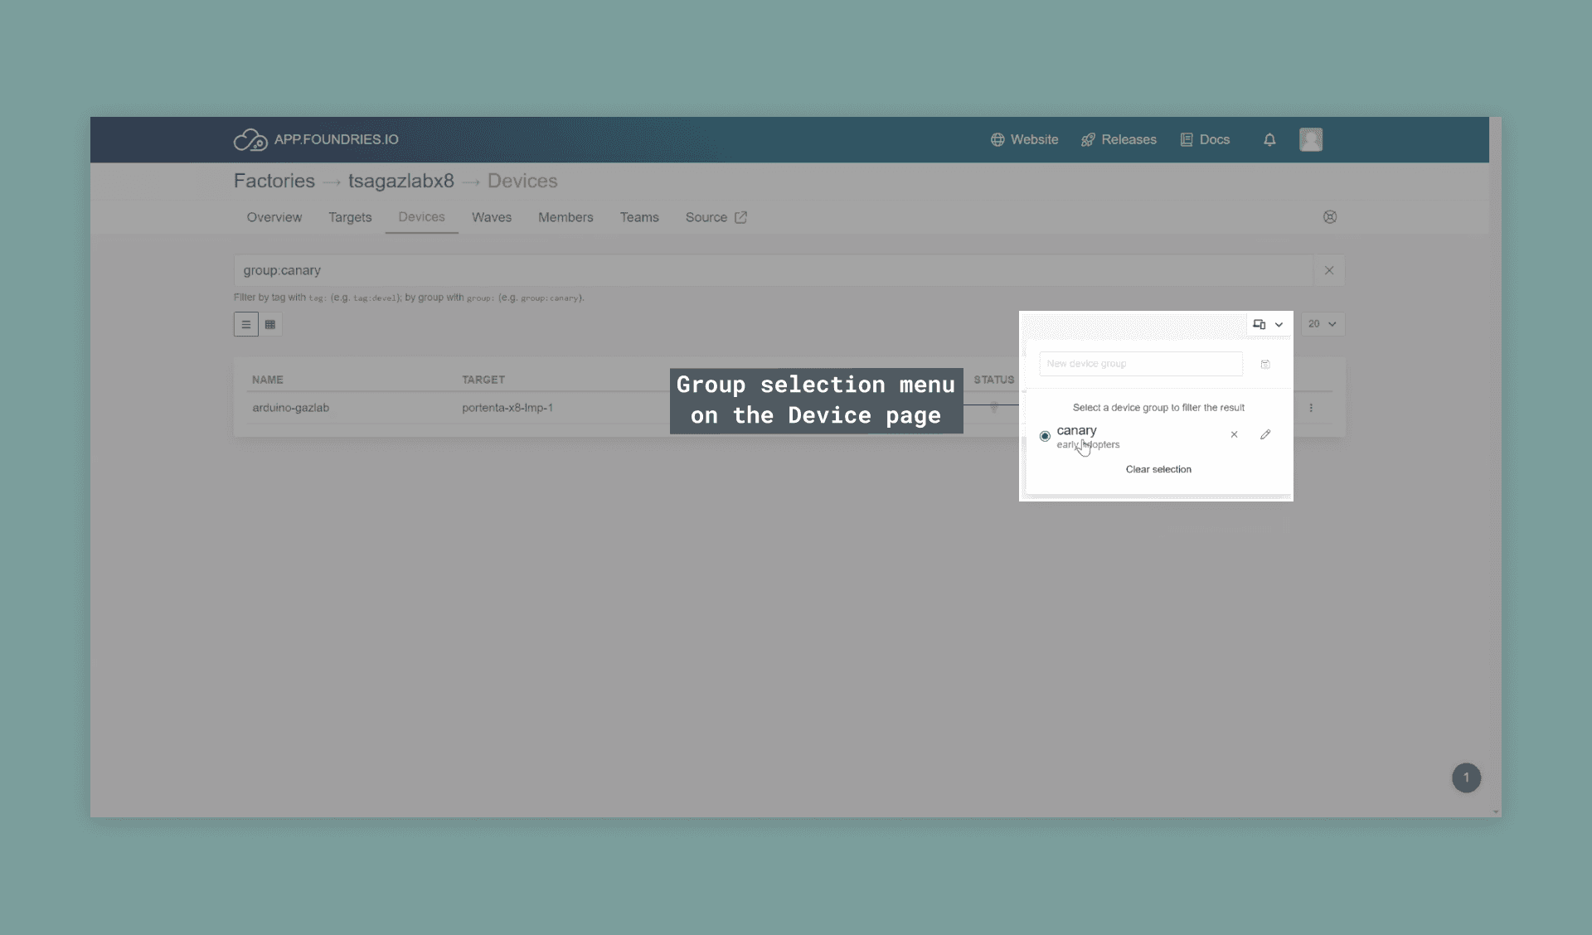Screen dimensions: 1592x935
Task: Open the 20 per page dropdown
Action: click(1323, 324)
